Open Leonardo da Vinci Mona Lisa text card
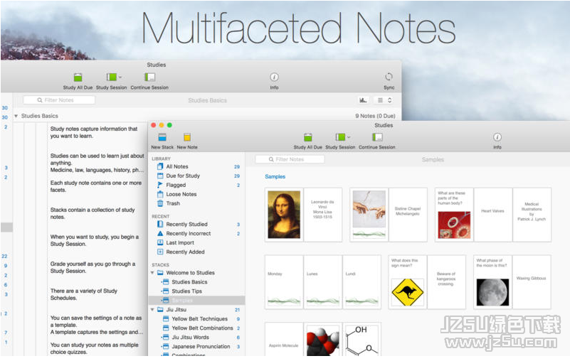570x361 pixels. [x=323, y=215]
